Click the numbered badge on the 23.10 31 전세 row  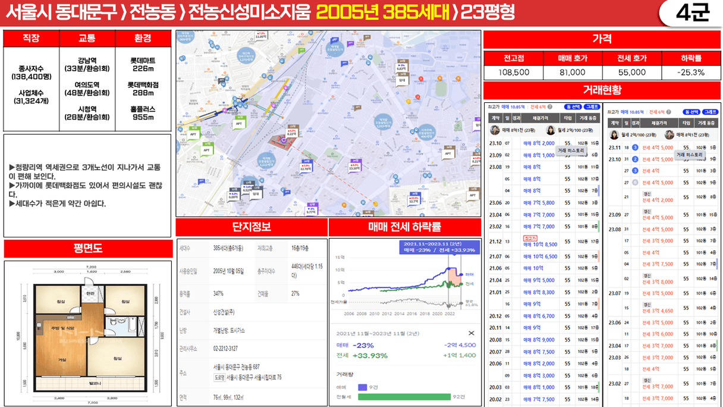pos(635,159)
